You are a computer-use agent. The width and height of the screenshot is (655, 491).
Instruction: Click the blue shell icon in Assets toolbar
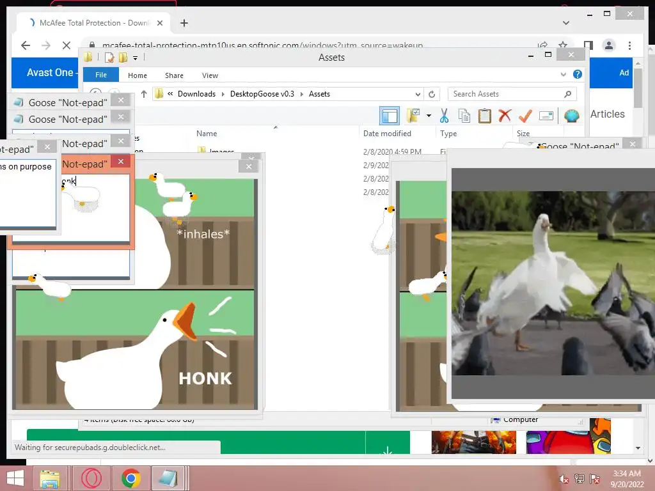571,116
